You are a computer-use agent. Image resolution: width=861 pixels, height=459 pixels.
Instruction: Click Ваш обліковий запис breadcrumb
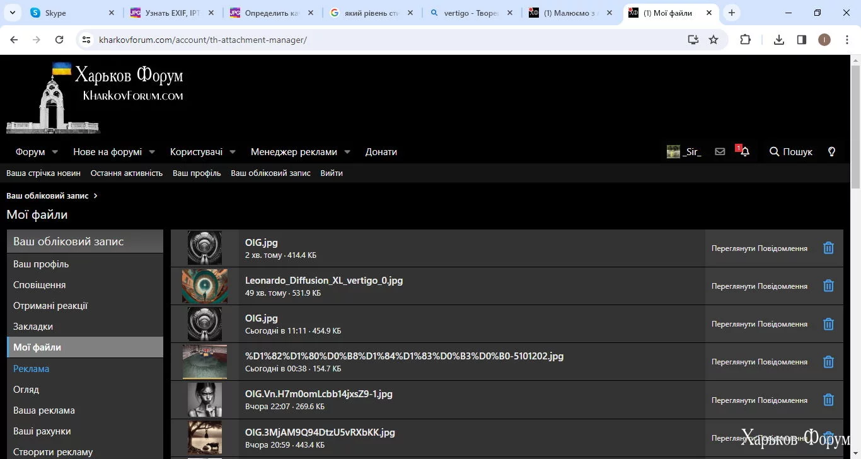point(47,195)
